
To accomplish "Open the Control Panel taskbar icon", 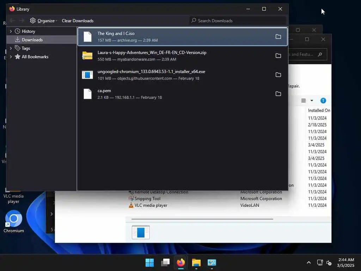I will [212, 263].
